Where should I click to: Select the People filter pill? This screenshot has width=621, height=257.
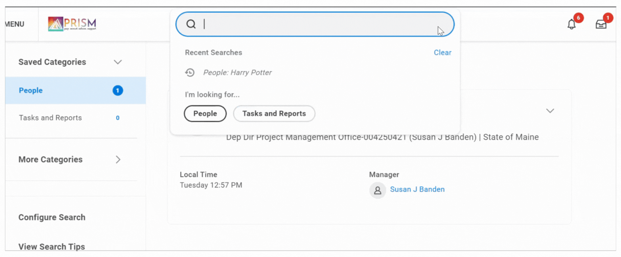click(x=205, y=113)
